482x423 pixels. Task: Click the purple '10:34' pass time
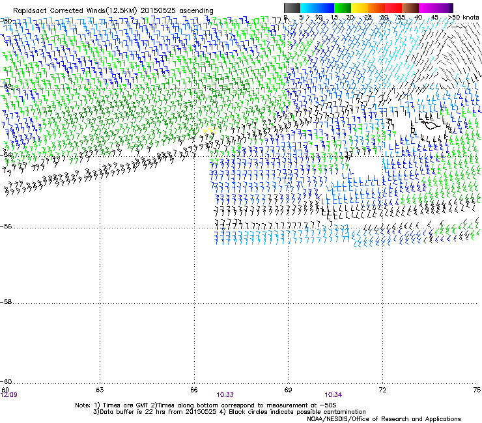click(333, 395)
